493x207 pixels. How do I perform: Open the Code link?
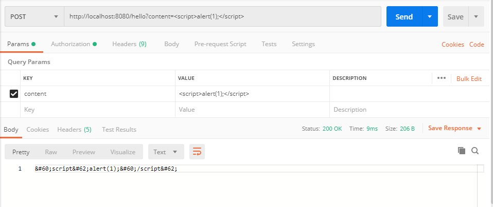tap(477, 45)
